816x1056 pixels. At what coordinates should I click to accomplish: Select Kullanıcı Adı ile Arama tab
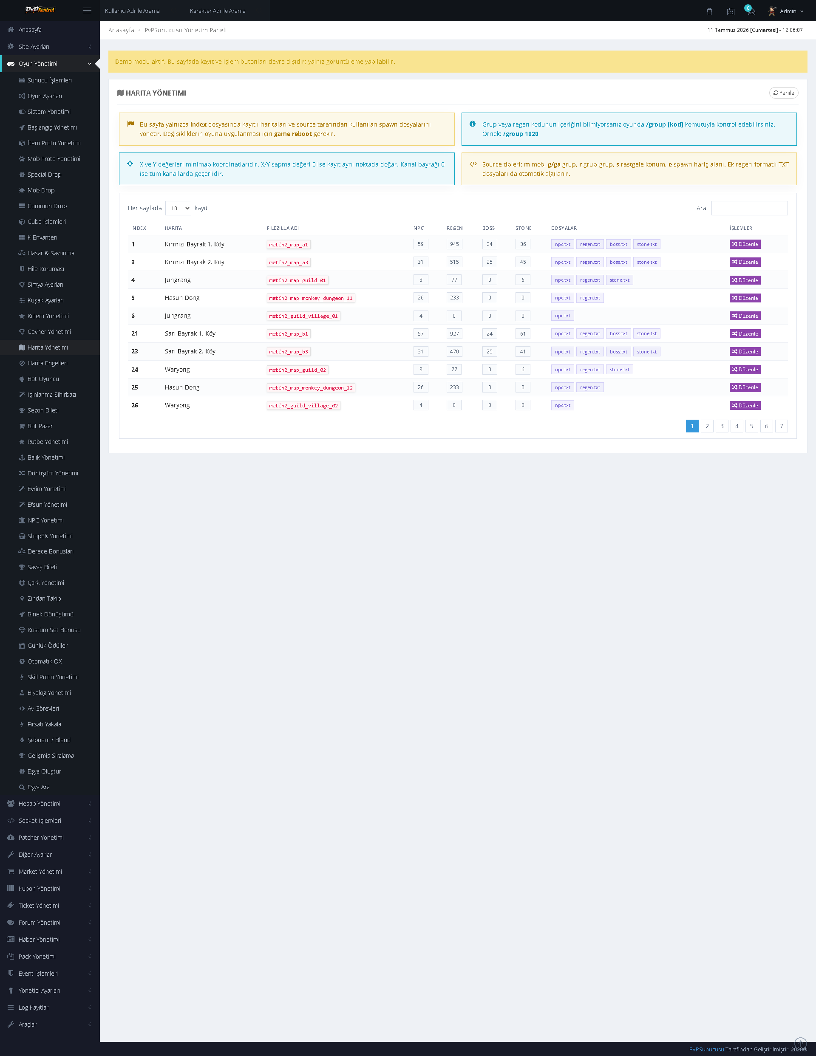(132, 11)
